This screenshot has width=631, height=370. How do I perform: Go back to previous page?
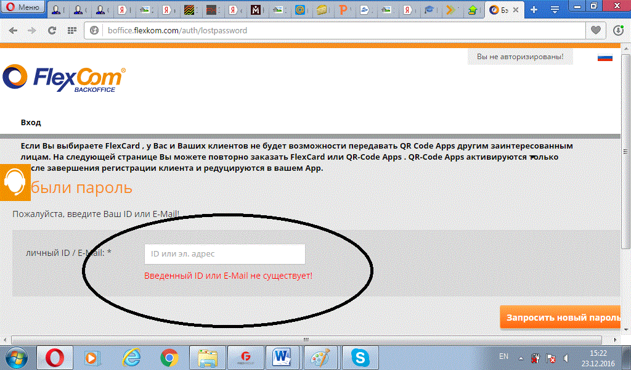[13, 31]
